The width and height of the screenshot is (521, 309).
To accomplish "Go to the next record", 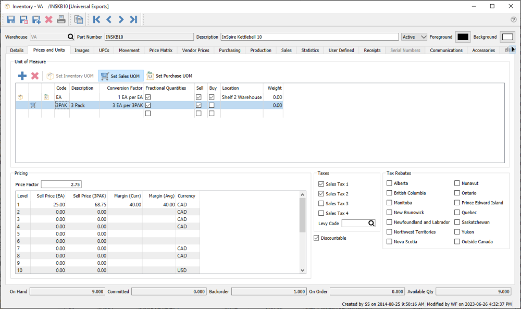I will click(121, 20).
